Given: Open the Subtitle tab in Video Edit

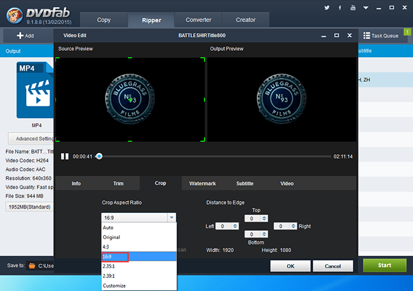Looking at the screenshot, I should [x=245, y=183].
